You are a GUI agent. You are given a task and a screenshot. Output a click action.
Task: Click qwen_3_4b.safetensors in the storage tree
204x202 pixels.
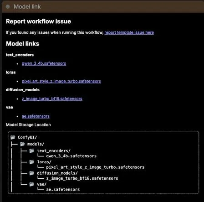tap(71, 156)
